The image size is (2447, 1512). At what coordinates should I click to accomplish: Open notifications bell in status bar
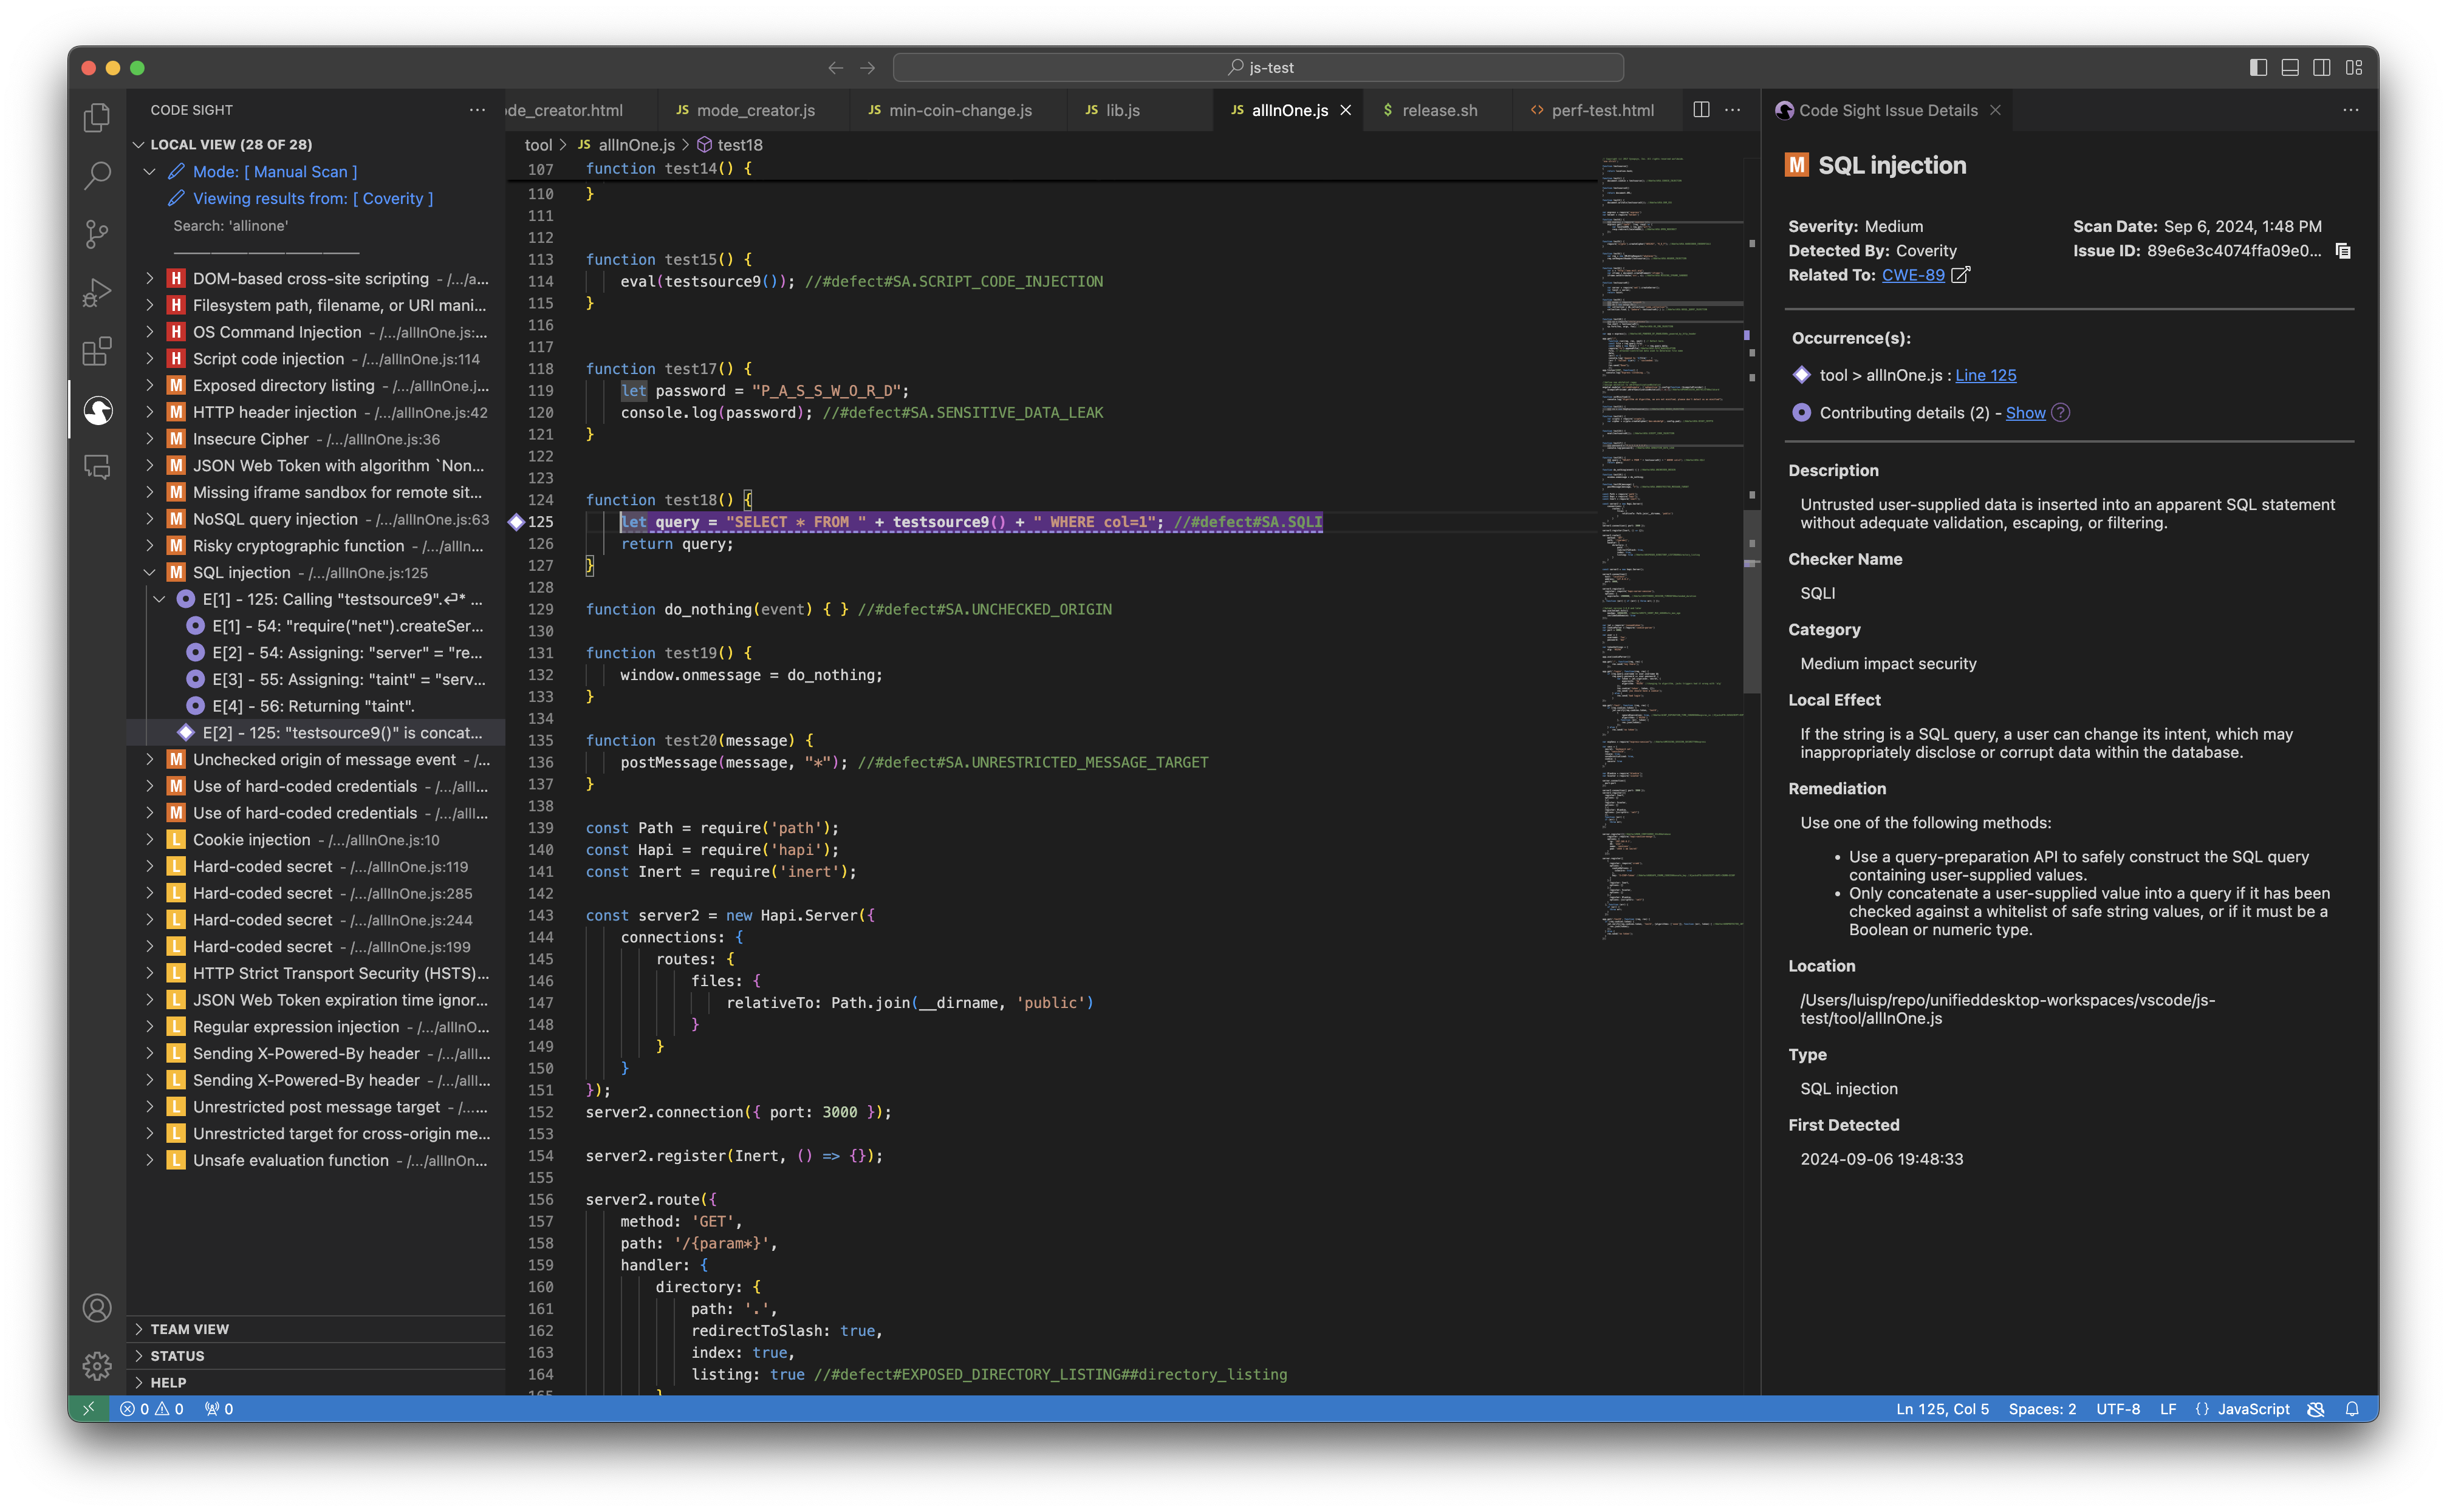point(2352,1409)
